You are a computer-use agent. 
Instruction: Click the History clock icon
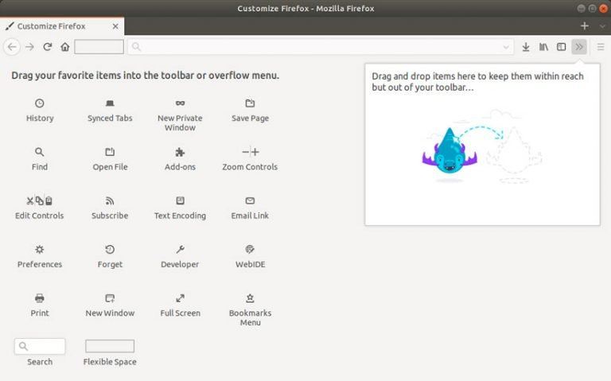(x=40, y=103)
